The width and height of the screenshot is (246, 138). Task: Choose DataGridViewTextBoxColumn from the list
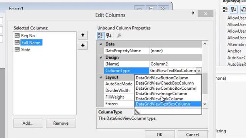[168, 104]
